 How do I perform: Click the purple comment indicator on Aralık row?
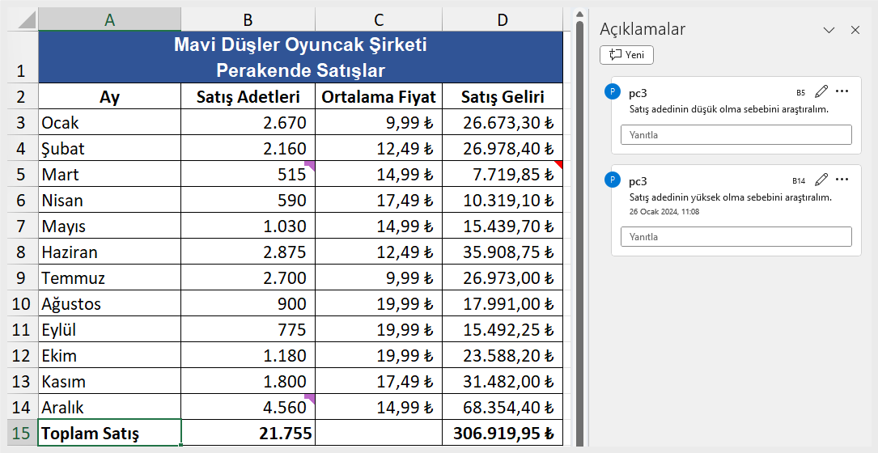(x=310, y=398)
